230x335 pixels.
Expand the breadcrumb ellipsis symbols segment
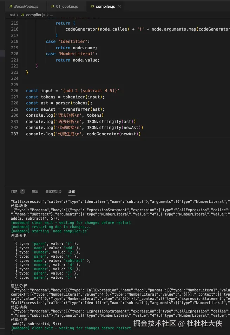(x=51, y=15)
